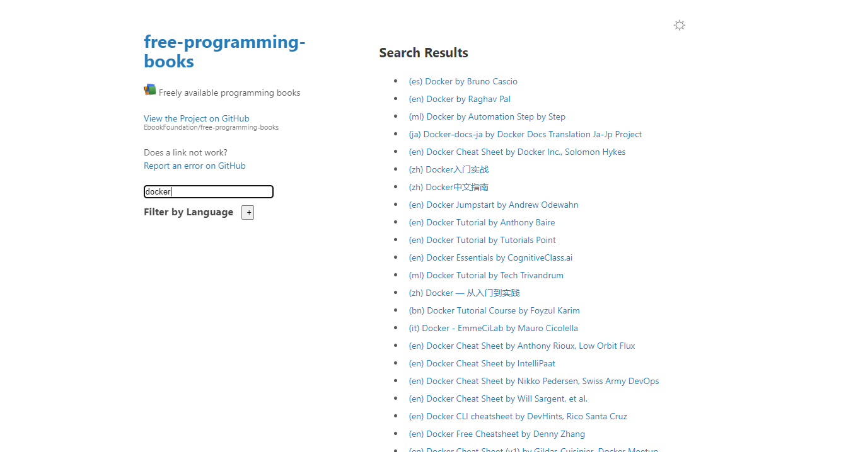Open Docker Tutorial by Tutorials Point
The width and height of the screenshot is (846, 452).
tap(482, 240)
